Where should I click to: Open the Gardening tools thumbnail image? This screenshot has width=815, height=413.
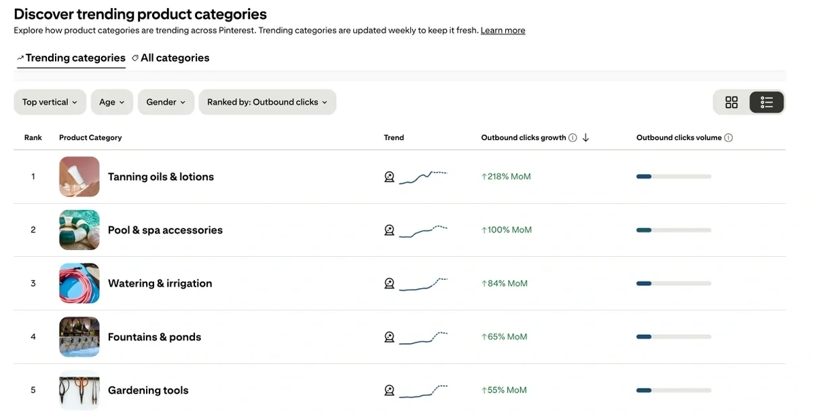(79, 391)
